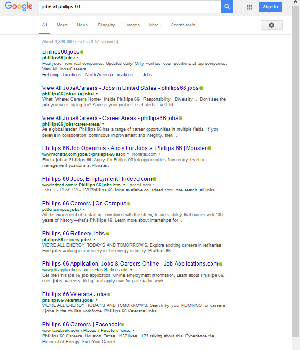This screenshot has width=300, height=350.
Task: Click green badge after Facebook result title
Action: tap(123, 325)
